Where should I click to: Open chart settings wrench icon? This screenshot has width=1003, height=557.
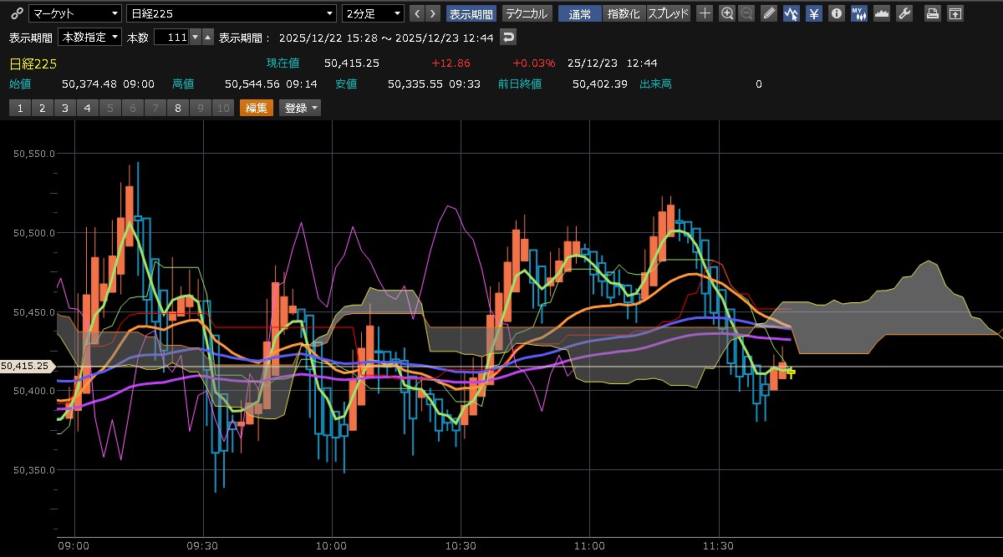point(904,13)
